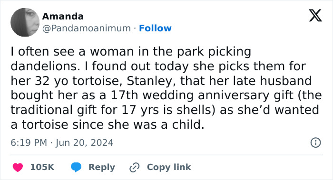Click the pink heart like icon
The height and width of the screenshot is (180, 333).
point(18,167)
